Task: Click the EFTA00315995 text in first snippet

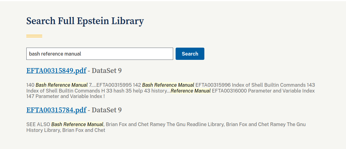Action: point(114,85)
